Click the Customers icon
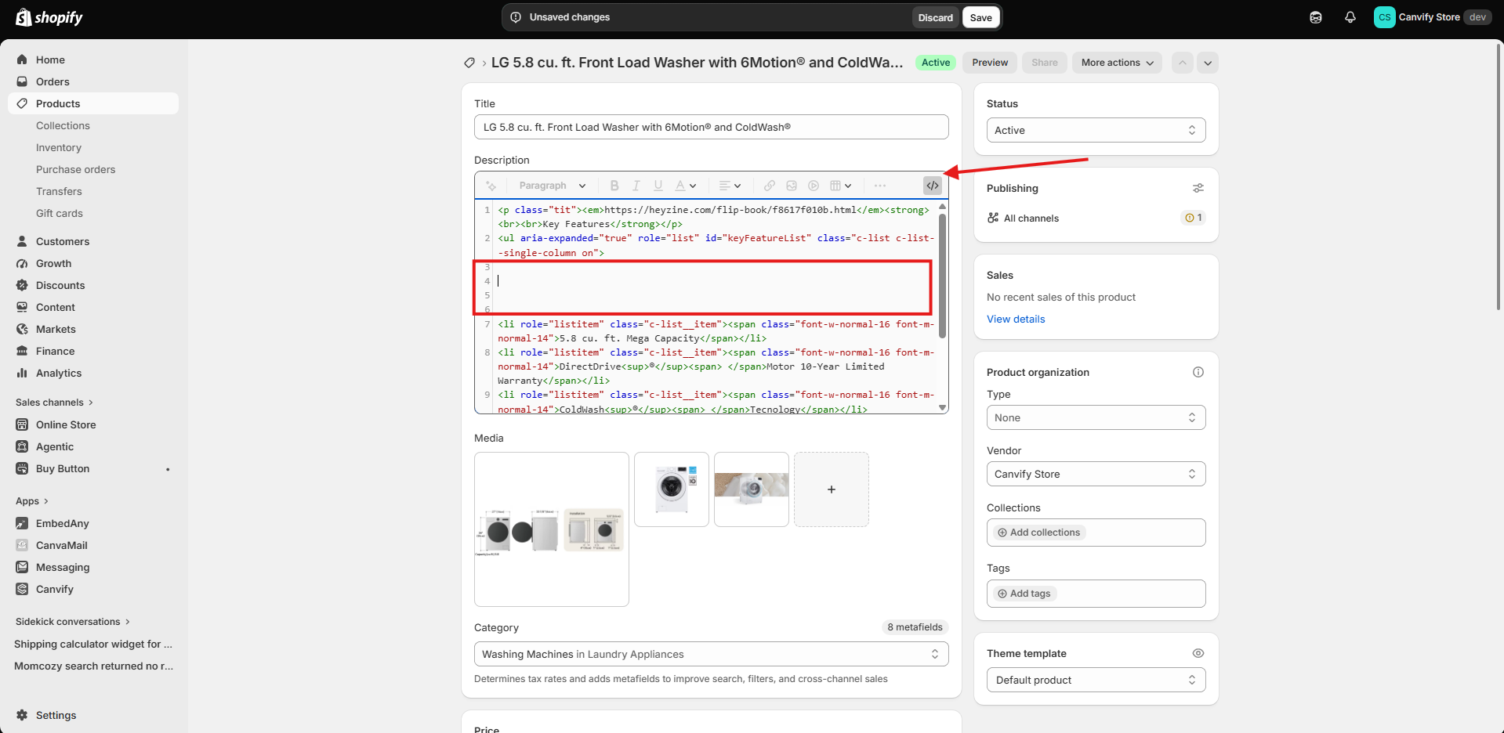This screenshot has width=1504, height=733. pyautogui.click(x=22, y=241)
